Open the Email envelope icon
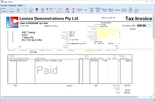155x101 pixels. [31, 9]
